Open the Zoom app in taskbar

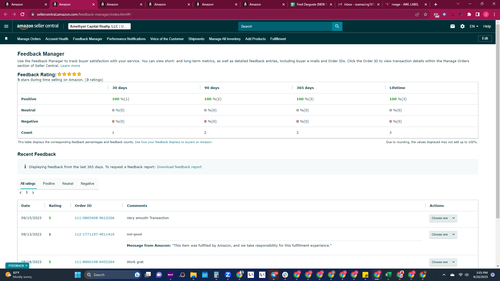coord(228,275)
